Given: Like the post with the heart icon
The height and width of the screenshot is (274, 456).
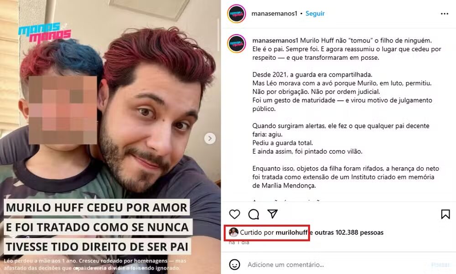Looking at the screenshot, I should point(234,214).
